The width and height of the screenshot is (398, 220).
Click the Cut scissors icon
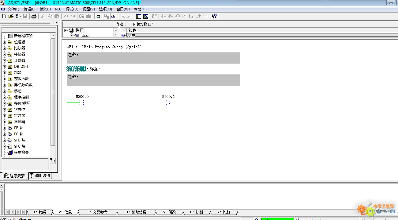click(43, 16)
